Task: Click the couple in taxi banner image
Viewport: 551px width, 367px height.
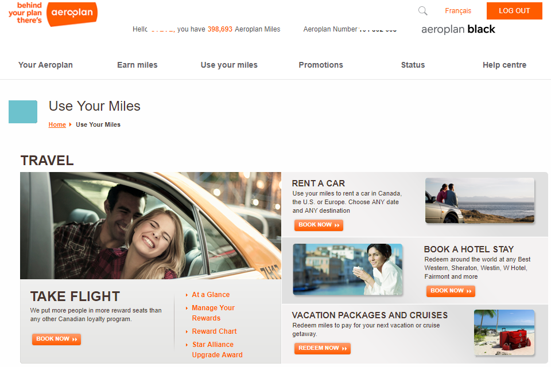Action: tap(150, 225)
